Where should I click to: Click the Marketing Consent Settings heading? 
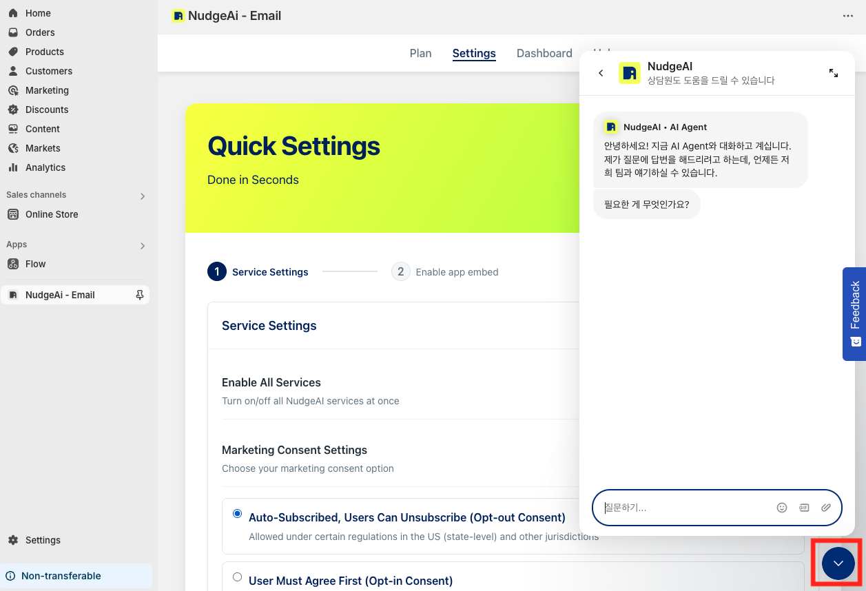294,450
